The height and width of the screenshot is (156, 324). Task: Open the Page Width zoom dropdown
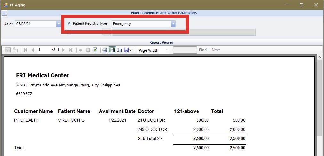click(x=167, y=50)
